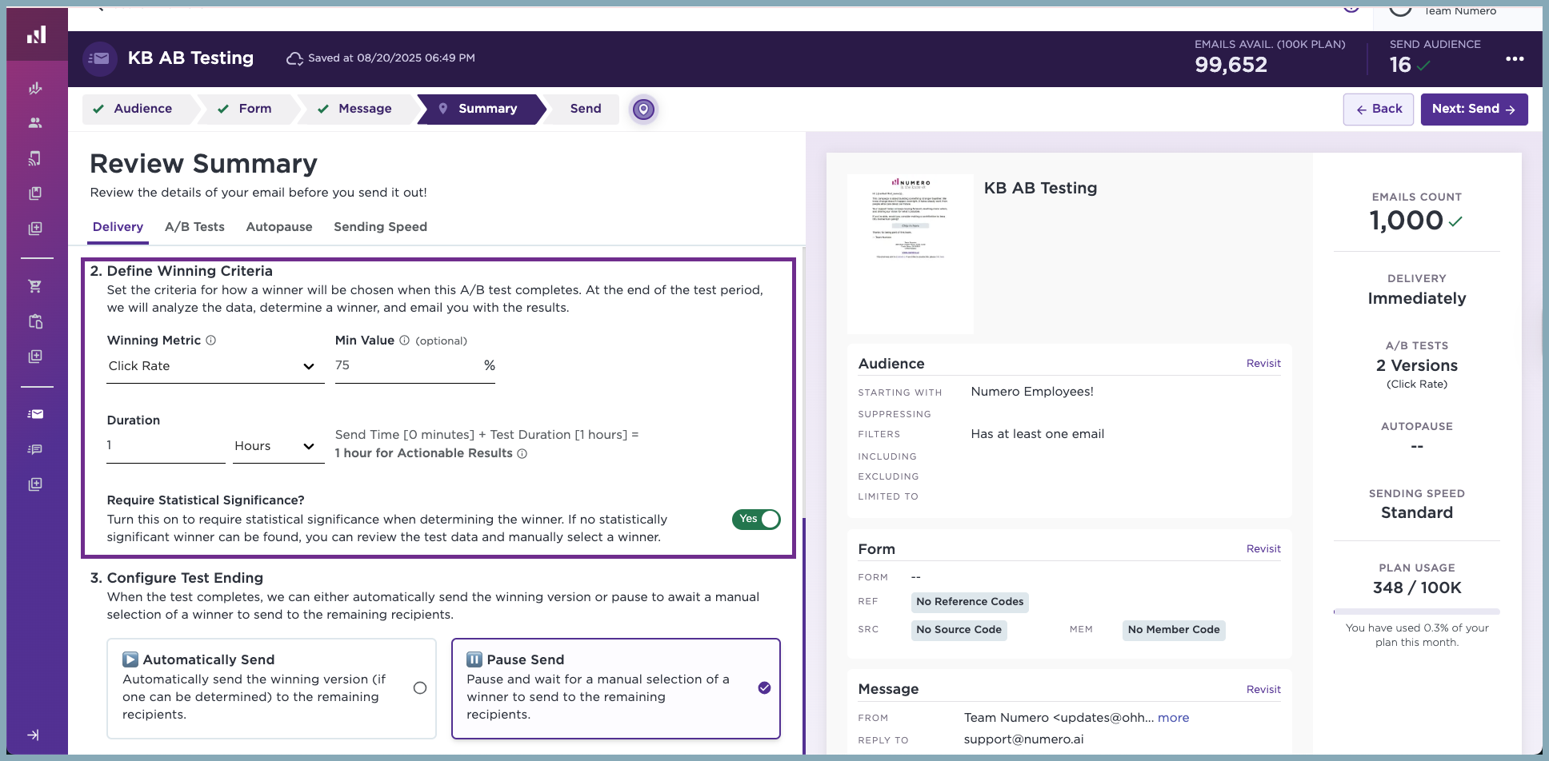Click the Actionable Results info icon
The width and height of the screenshot is (1549, 761).
pos(522,454)
